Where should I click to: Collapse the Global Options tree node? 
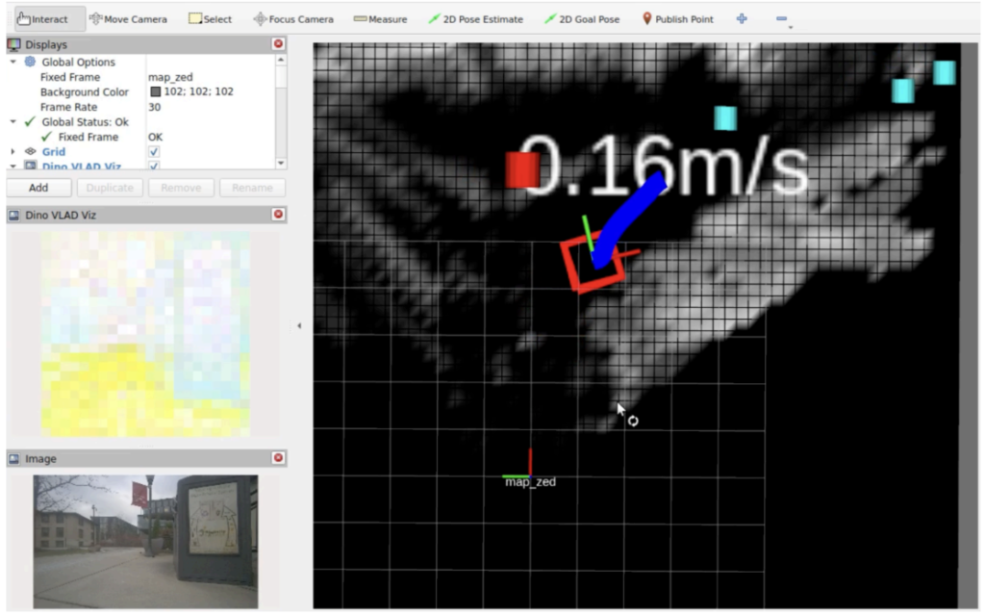(13, 62)
